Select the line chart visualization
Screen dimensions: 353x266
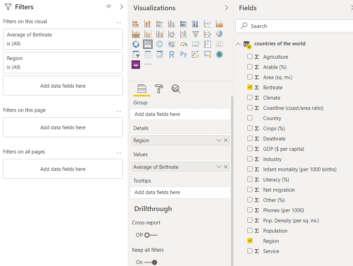point(207,24)
